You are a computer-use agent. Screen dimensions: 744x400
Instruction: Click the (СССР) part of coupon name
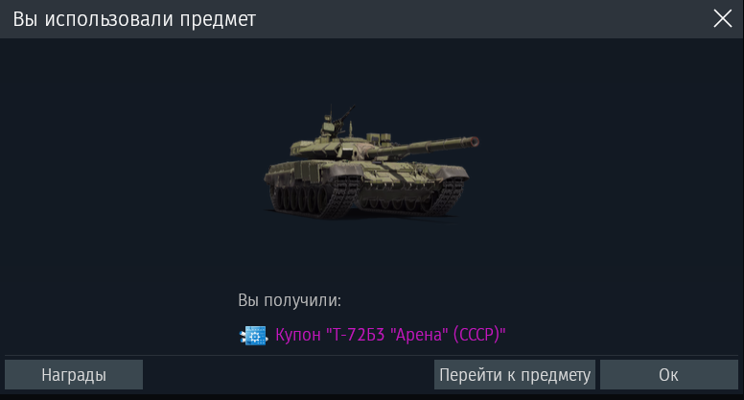479,335
